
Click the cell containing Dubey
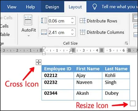116,95
